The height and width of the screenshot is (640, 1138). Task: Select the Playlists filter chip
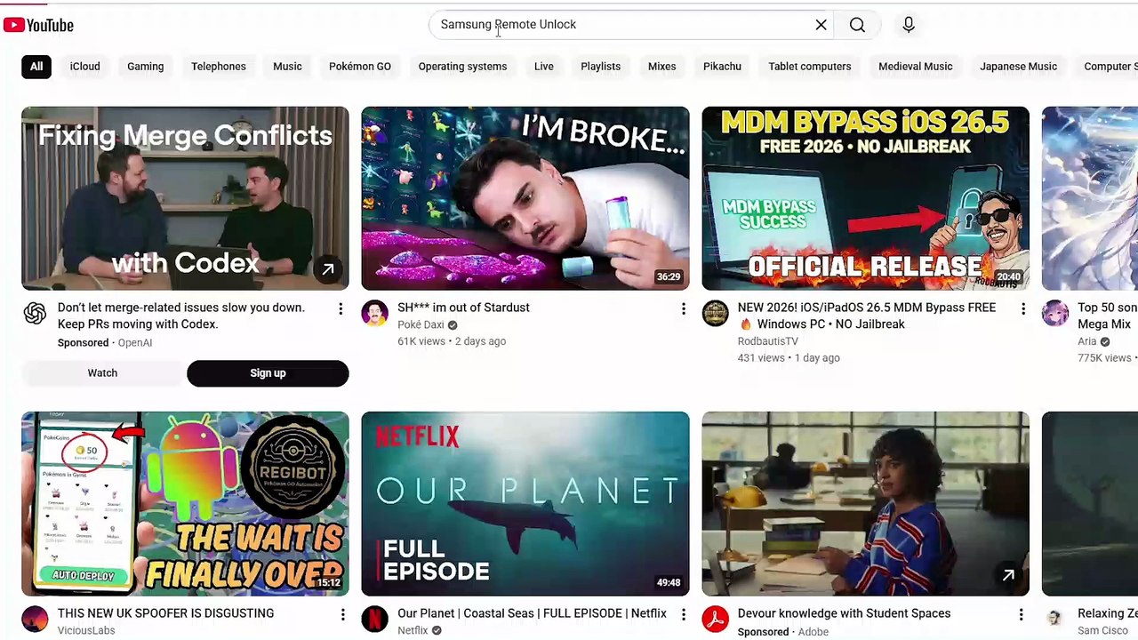click(x=601, y=67)
